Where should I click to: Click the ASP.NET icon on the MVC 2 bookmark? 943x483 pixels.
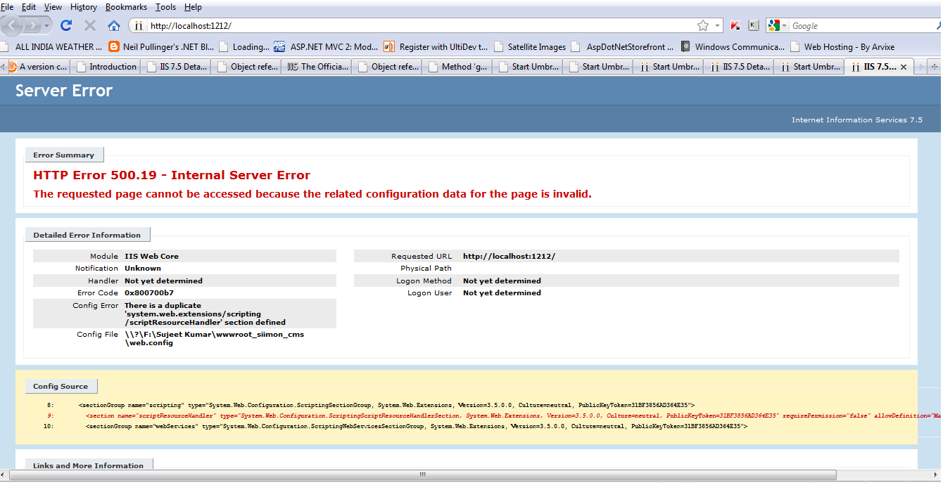pos(279,47)
